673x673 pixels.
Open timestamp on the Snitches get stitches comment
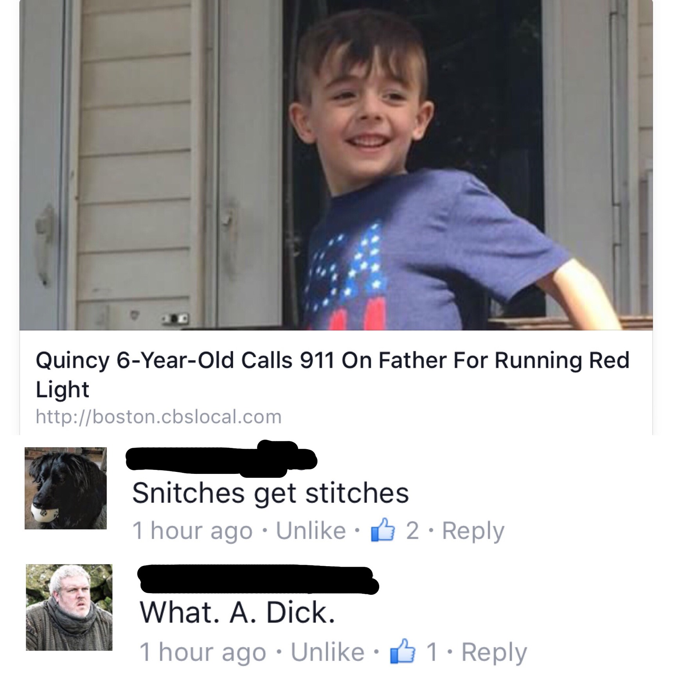(x=193, y=531)
